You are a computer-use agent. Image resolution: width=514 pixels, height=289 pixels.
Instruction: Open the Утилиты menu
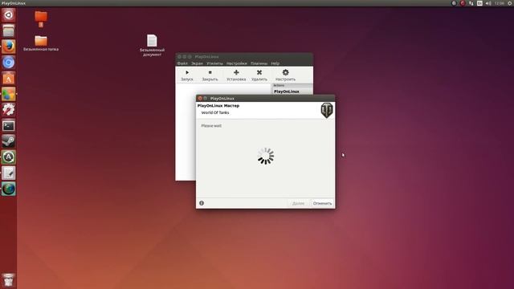point(214,63)
